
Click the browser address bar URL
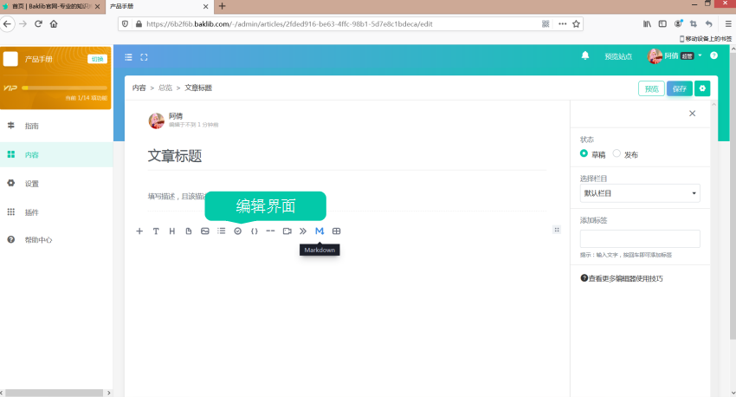click(x=289, y=24)
